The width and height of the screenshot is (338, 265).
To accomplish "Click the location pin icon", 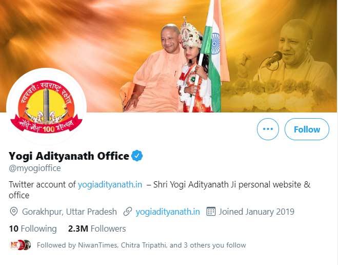I will coord(14,212).
